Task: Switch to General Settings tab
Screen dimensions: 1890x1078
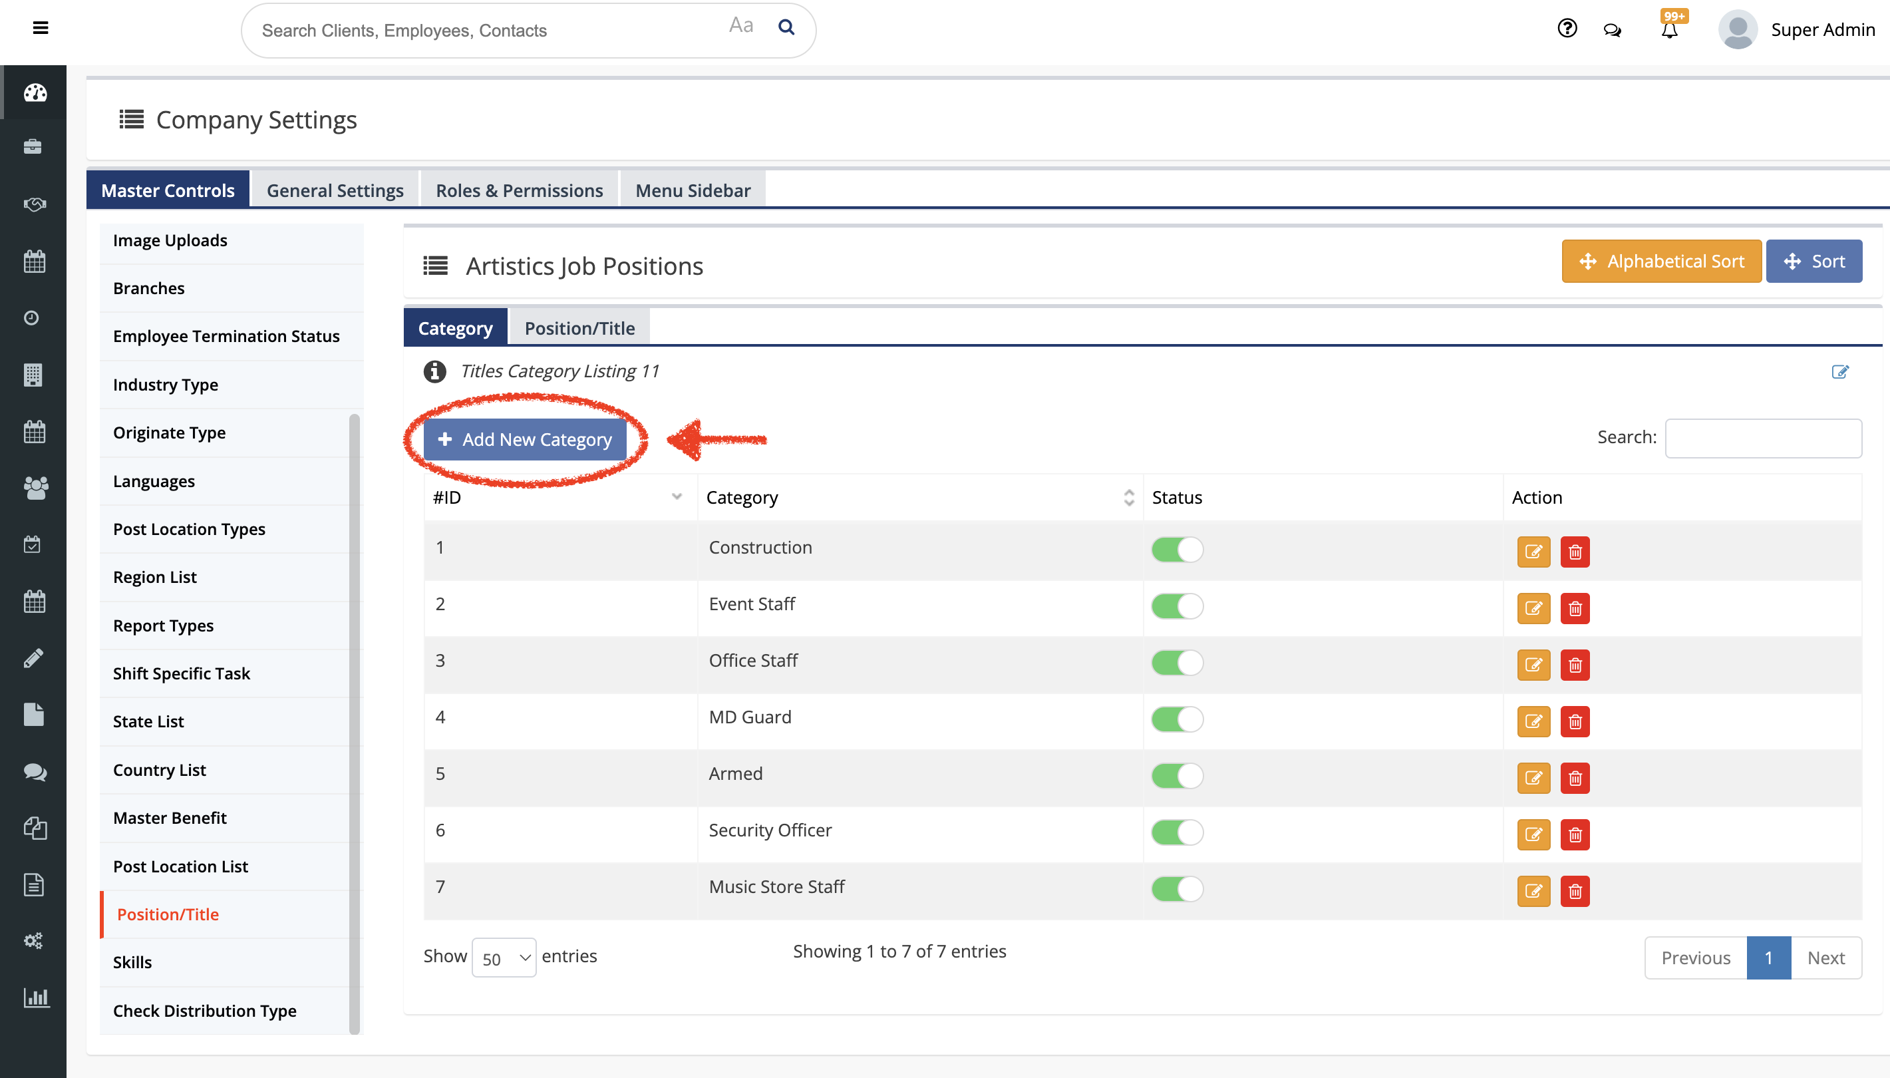Action: [335, 190]
